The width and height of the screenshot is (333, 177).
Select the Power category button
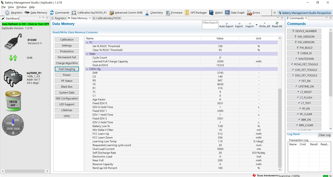[x=67, y=75]
